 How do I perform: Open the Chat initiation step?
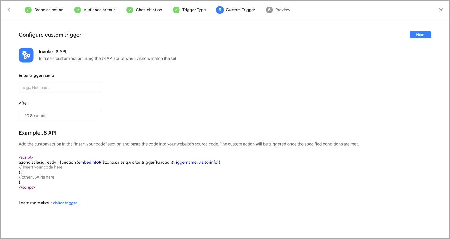pos(149,10)
